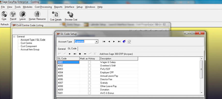Open the Leave module icon
This screenshot has height=99, width=222.
(x=22, y=16)
